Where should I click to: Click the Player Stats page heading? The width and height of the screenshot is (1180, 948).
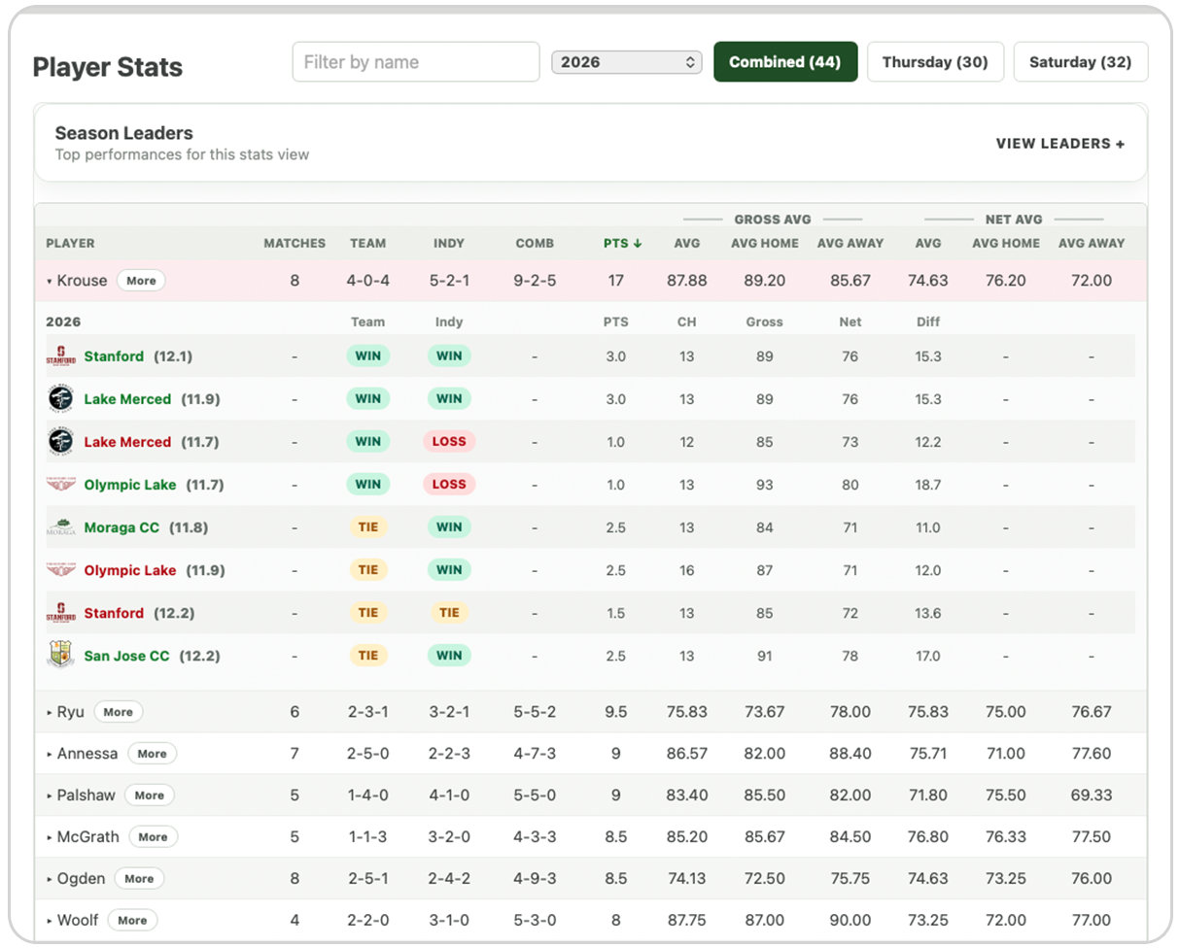click(108, 67)
